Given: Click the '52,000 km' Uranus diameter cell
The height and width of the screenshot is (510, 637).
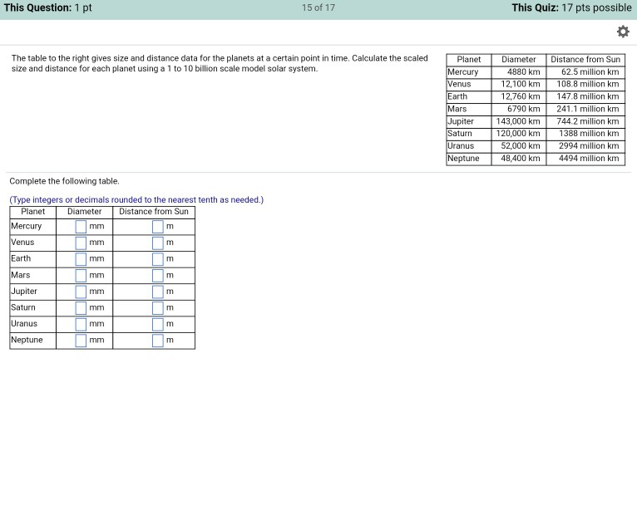Looking at the screenshot, I should point(519,145).
